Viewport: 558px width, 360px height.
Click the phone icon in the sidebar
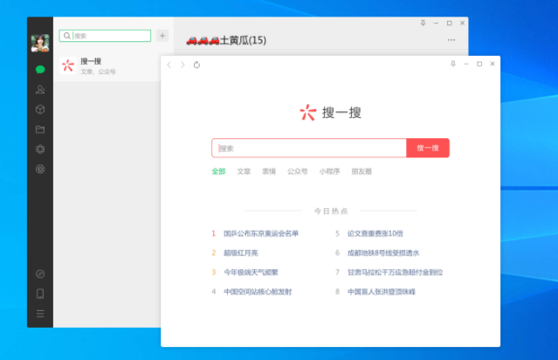(x=40, y=294)
